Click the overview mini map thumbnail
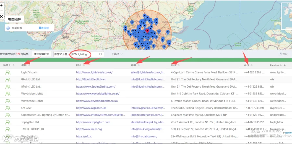This screenshot has width=292, height=144. [x=286, y=16]
